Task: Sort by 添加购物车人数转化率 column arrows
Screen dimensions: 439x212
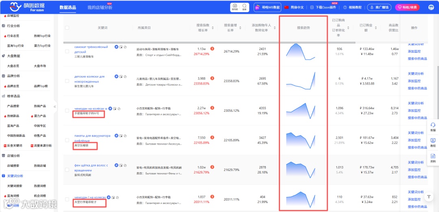Action: [x=274, y=28]
